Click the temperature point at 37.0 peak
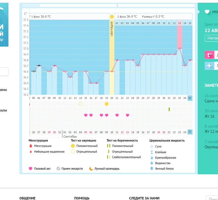The width and height of the screenshot is (218, 200). coord(180,48)
